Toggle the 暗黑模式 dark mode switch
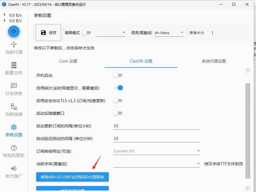This screenshot has height=192, width=256. [x=86, y=33]
